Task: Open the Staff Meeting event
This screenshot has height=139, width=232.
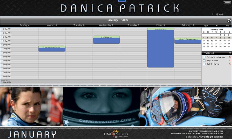Action: [106, 40]
